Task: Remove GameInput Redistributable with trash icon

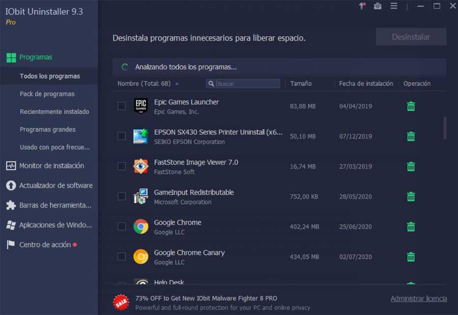Action: pyautogui.click(x=411, y=196)
